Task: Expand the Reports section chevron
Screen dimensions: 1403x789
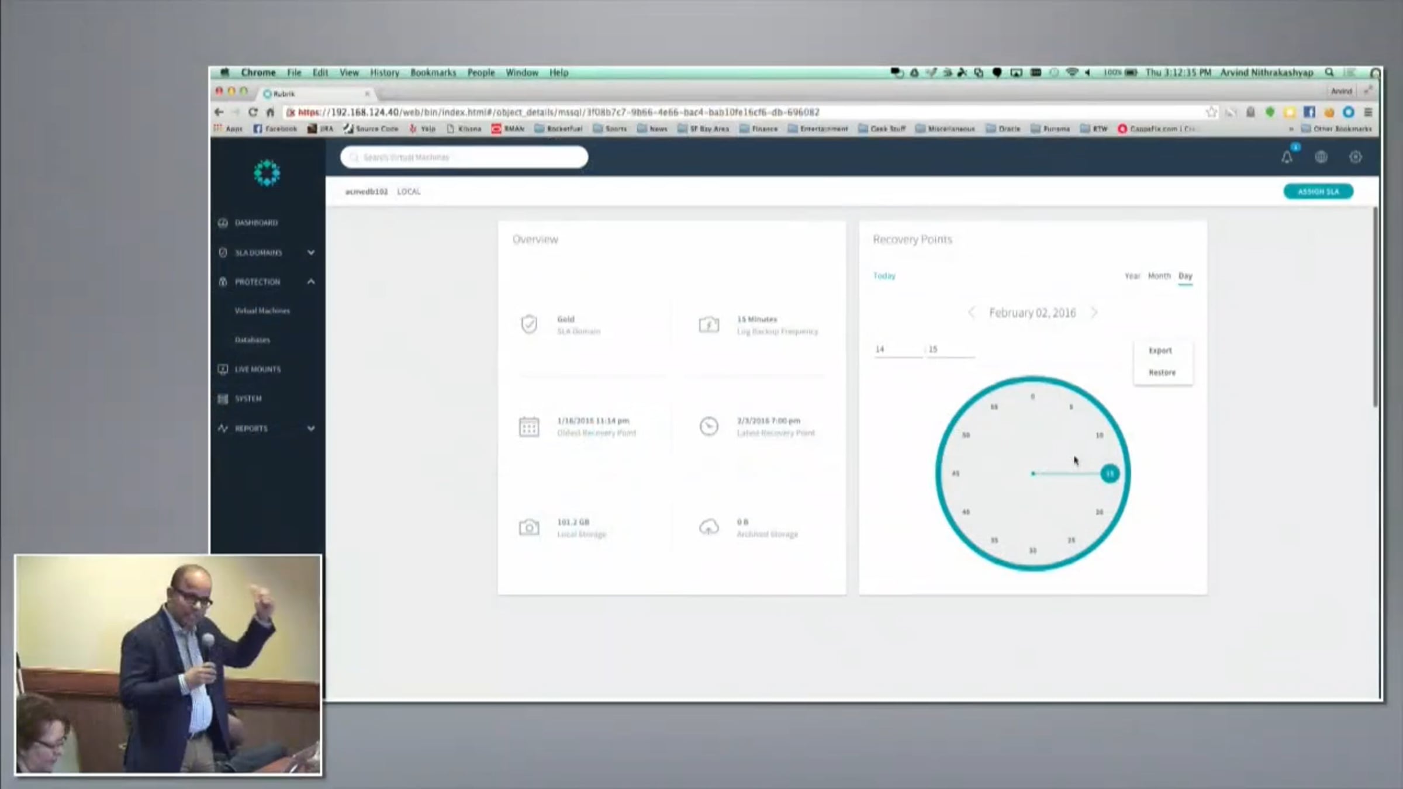Action: 311,428
